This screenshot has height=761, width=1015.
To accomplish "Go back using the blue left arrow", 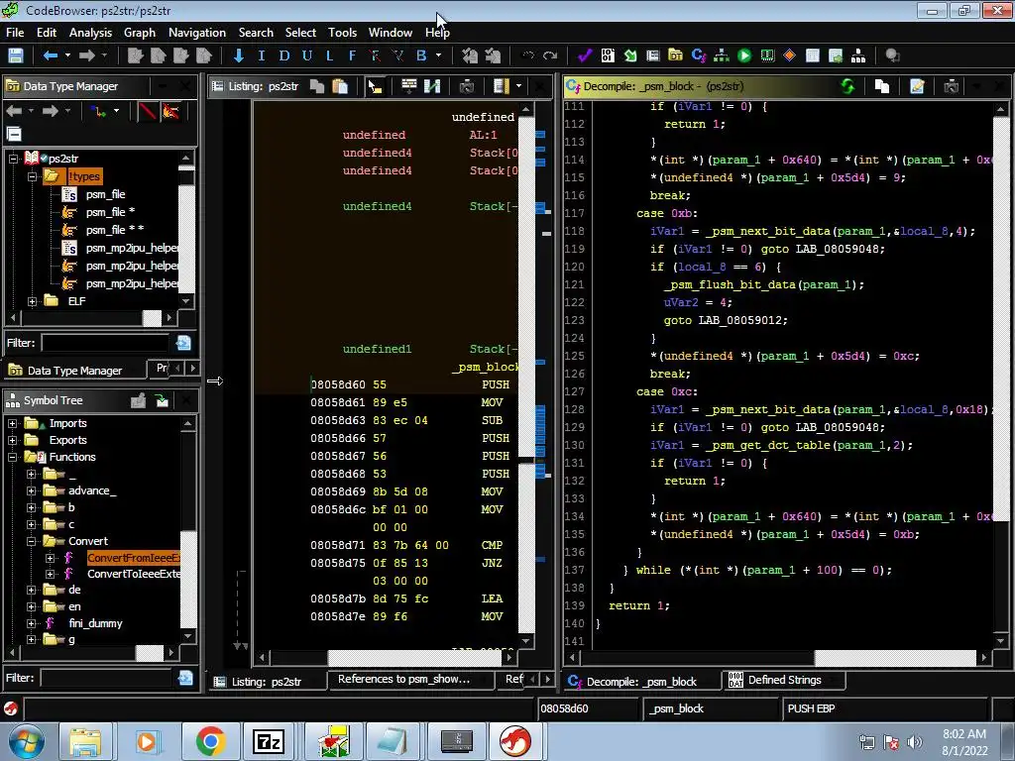I will coord(50,55).
